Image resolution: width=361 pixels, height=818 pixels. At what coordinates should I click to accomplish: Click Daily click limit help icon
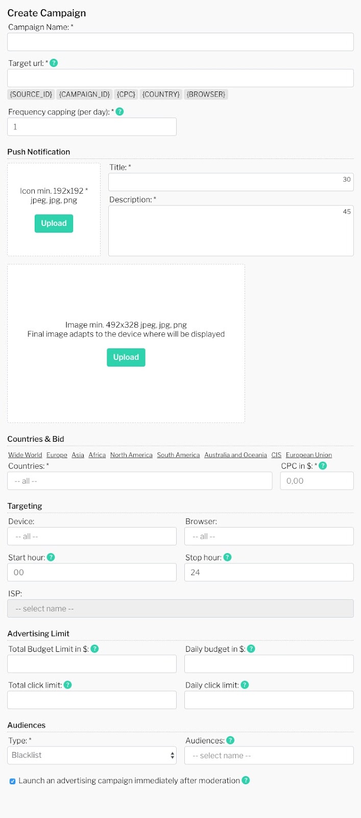pyautogui.click(x=245, y=685)
